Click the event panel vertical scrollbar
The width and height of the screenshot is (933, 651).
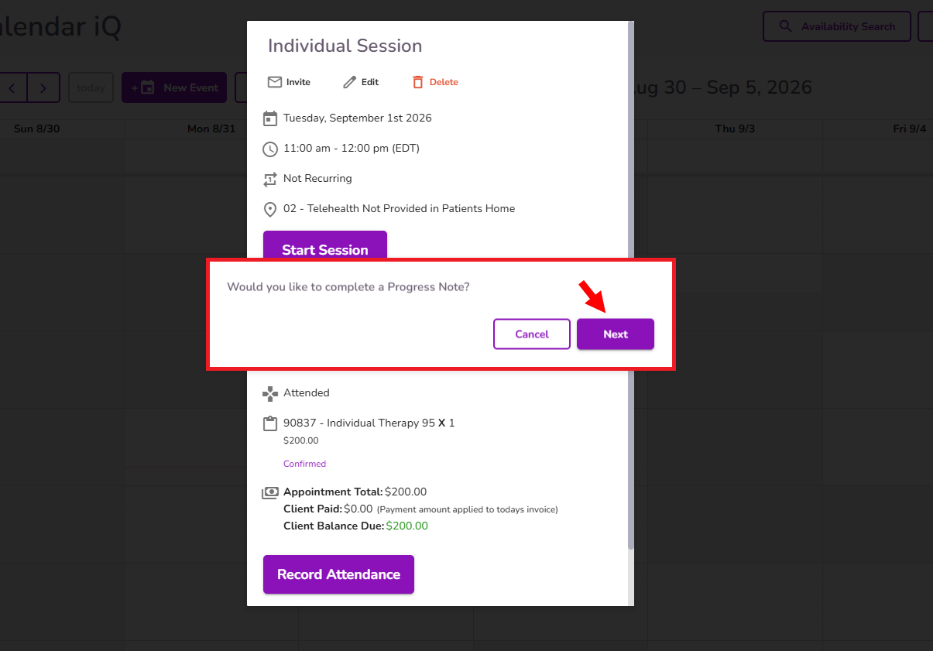point(631,286)
